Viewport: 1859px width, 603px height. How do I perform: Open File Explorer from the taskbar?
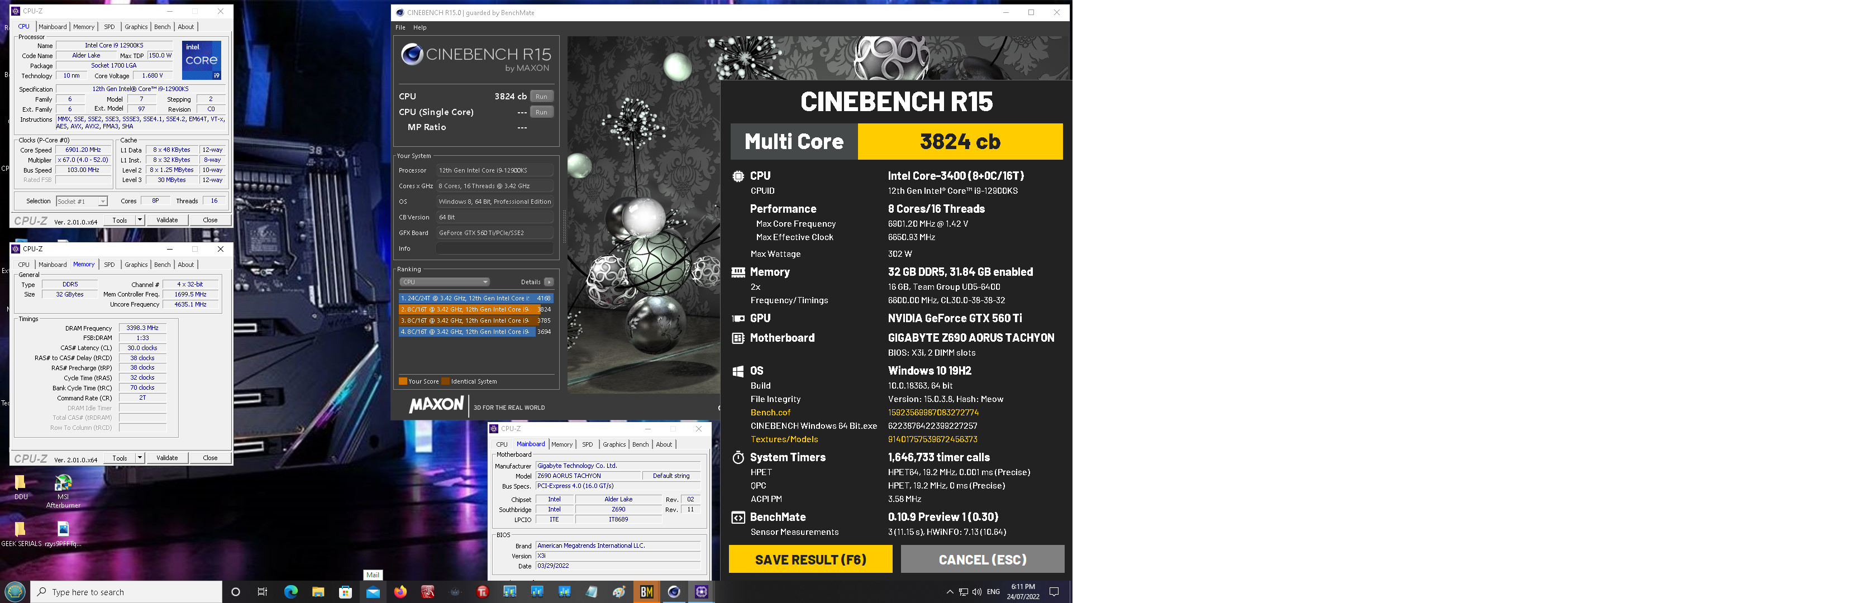(x=318, y=592)
